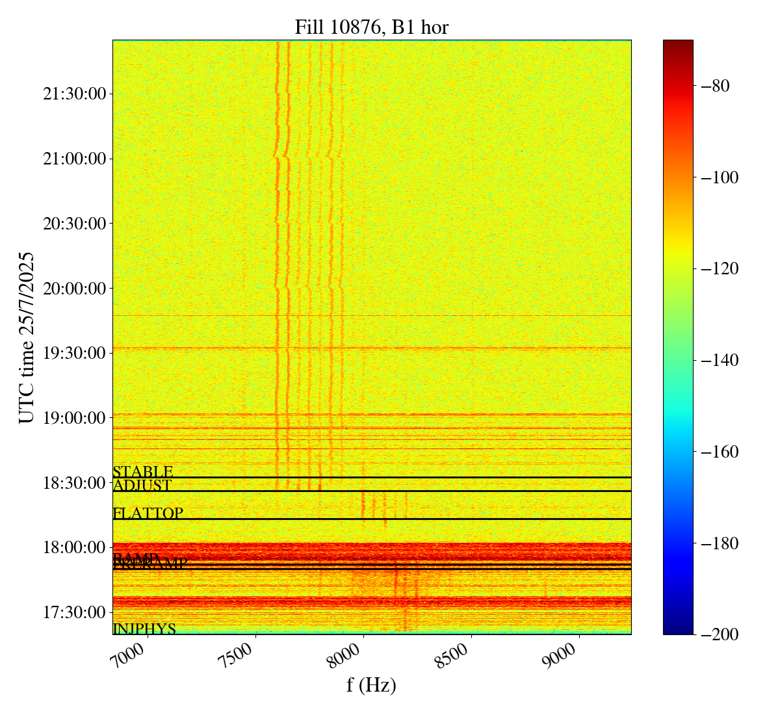This screenshot has height=715, width=780.
Task: Pick the 17:30:00 time tick label
Action: [75, 612]
